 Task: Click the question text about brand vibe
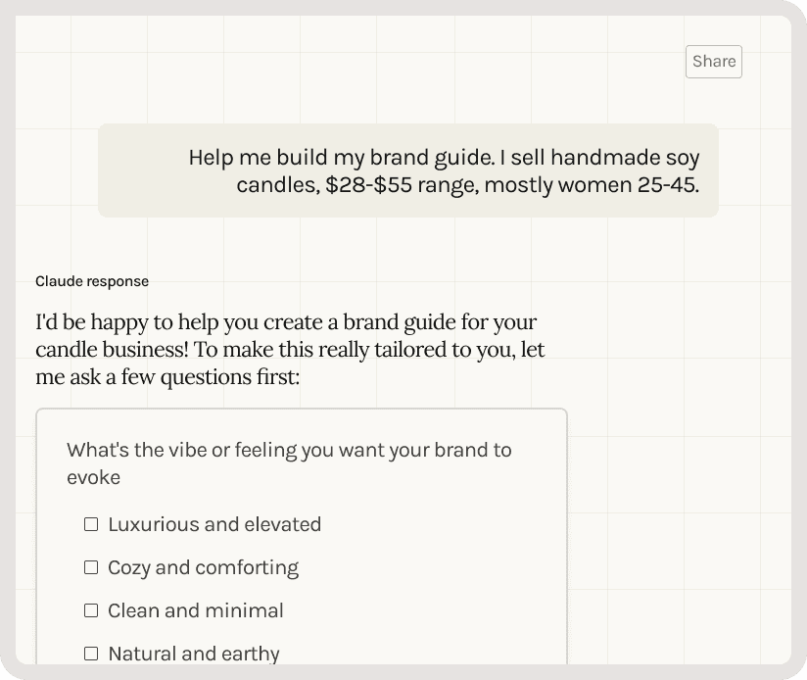click(x=289, y=462)
